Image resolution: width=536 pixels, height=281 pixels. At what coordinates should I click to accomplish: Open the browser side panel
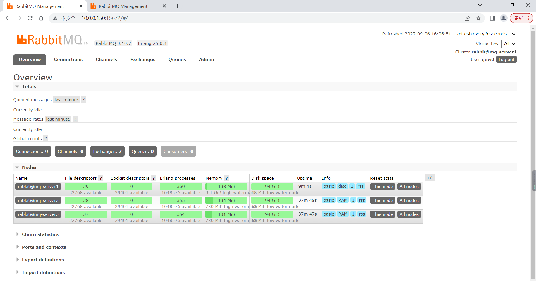pyautogui.click(x=492, y=18)
